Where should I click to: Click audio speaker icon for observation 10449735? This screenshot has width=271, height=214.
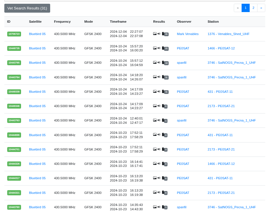point(159,48)
